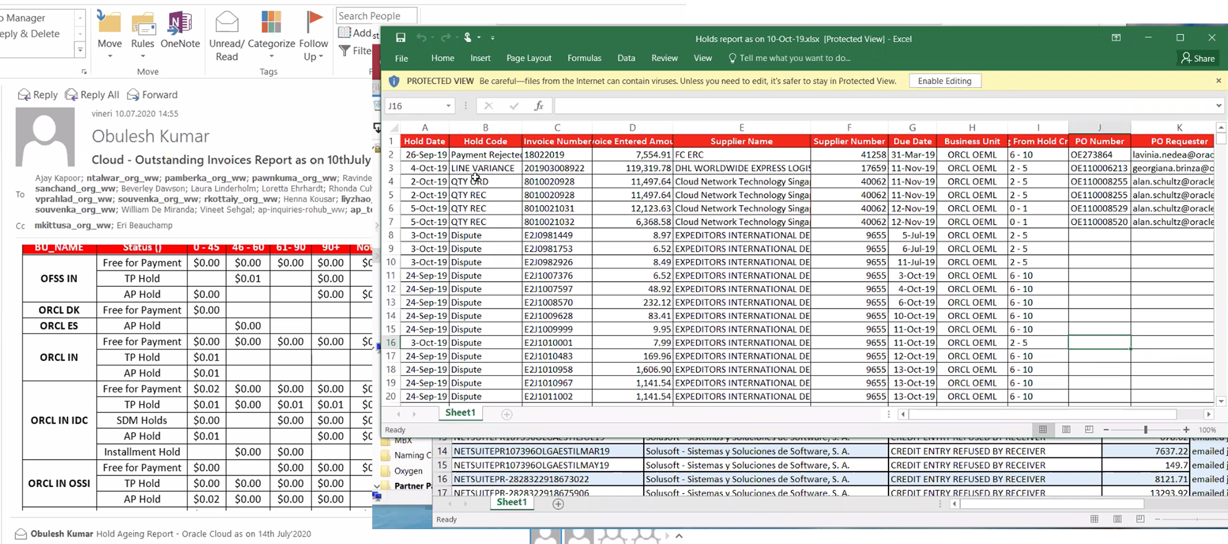This screenshot has width=1228, height=544.
Task: Add new sheet in the background Excel window
Action: tap(558, 504)
